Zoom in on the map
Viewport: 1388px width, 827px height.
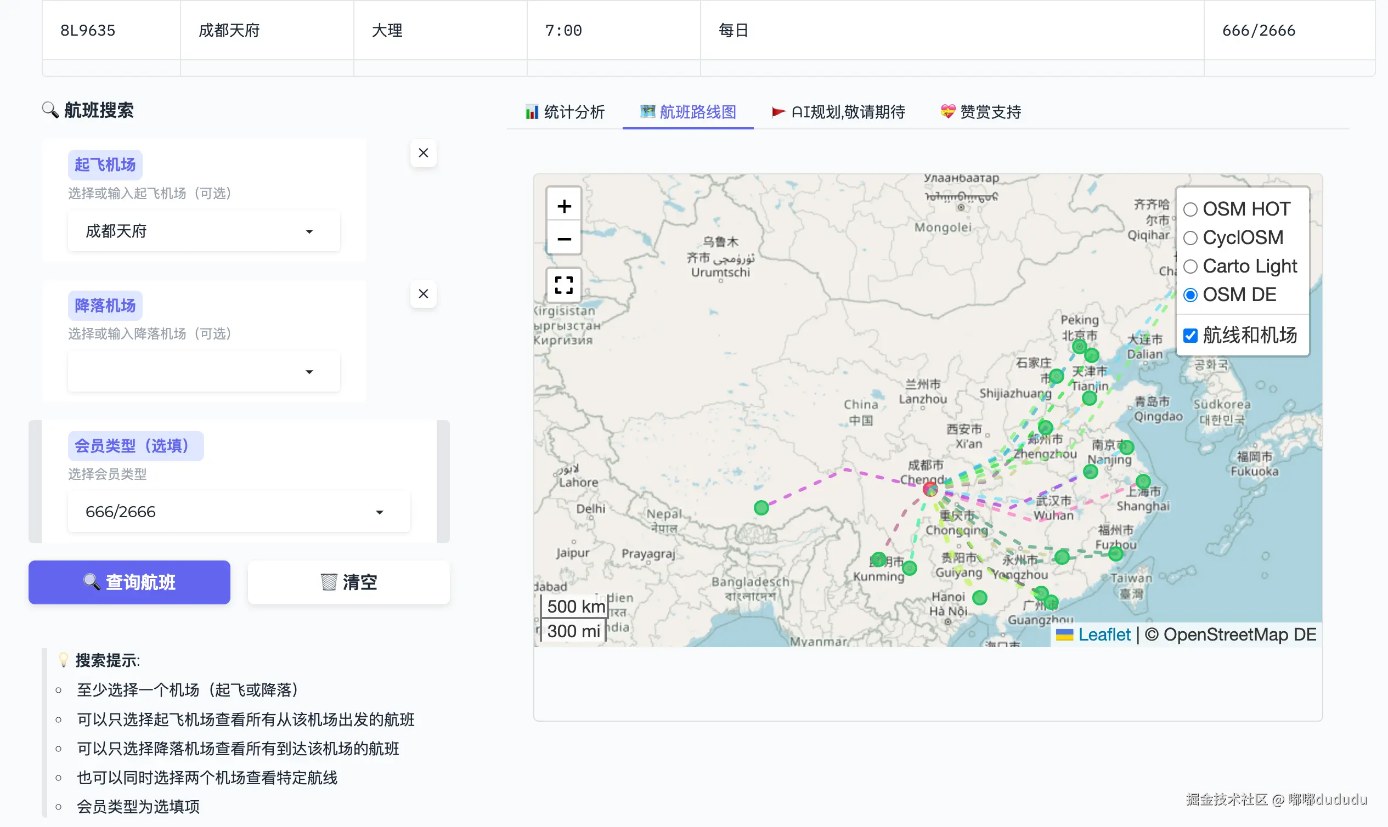[x=563, y=207]
